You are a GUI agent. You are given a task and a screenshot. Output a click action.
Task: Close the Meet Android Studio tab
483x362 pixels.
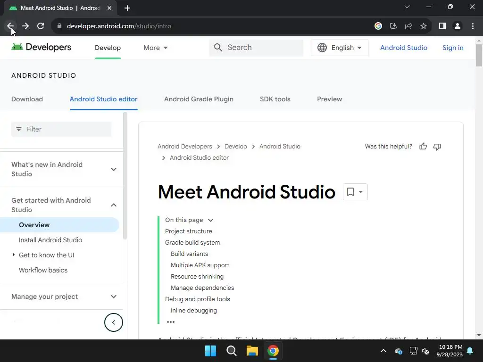tap(109, 8)
